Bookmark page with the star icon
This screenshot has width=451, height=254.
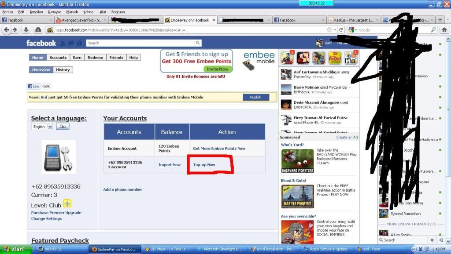point(329,30)
